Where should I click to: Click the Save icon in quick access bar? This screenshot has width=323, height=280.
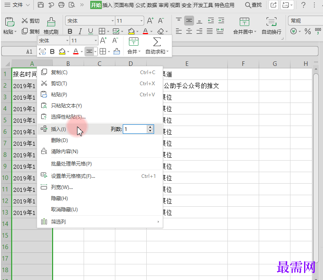click(x=40, y=5)
